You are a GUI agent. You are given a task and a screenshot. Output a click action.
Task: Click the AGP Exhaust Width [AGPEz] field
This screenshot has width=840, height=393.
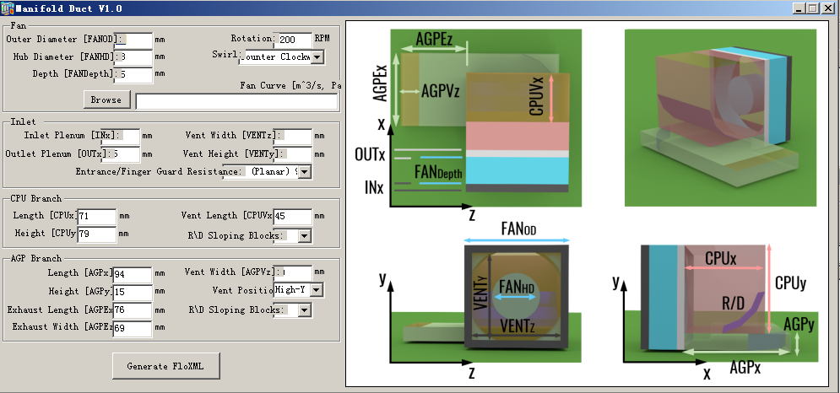point(132,329)
